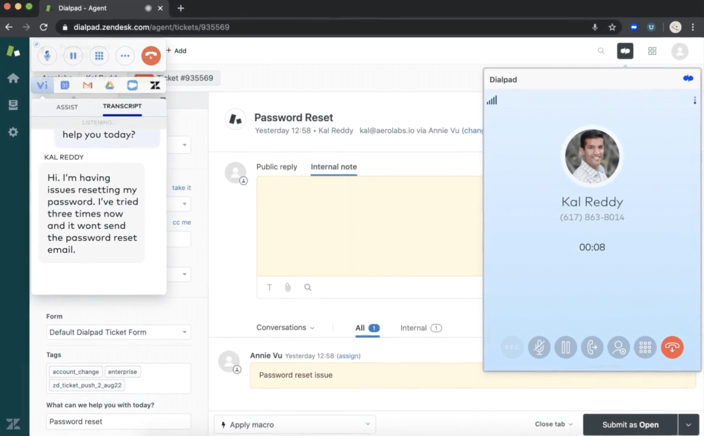Go to Zendesk home dashboard

[x=13, y=78]
